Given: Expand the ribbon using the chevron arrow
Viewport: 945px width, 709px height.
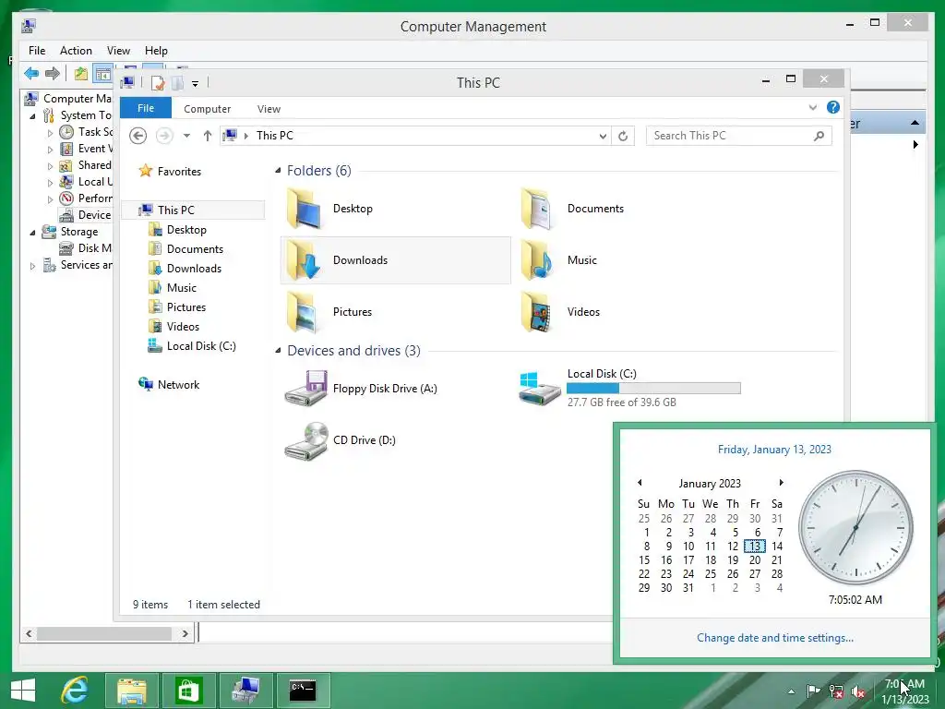Looking at the screenshot, I should point(812,107).
